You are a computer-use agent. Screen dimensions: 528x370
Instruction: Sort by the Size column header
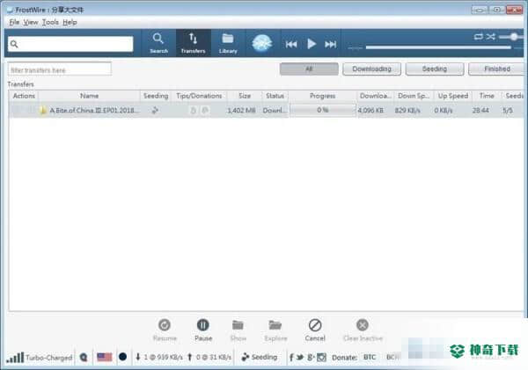click(x=245, y=96)
